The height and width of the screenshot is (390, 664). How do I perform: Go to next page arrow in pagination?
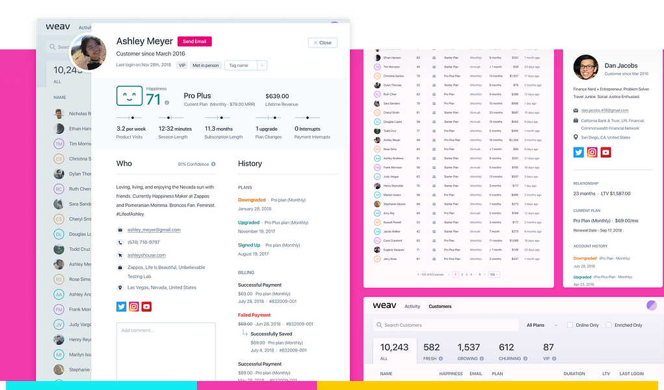pyautogui.click(x=485, y=274)
